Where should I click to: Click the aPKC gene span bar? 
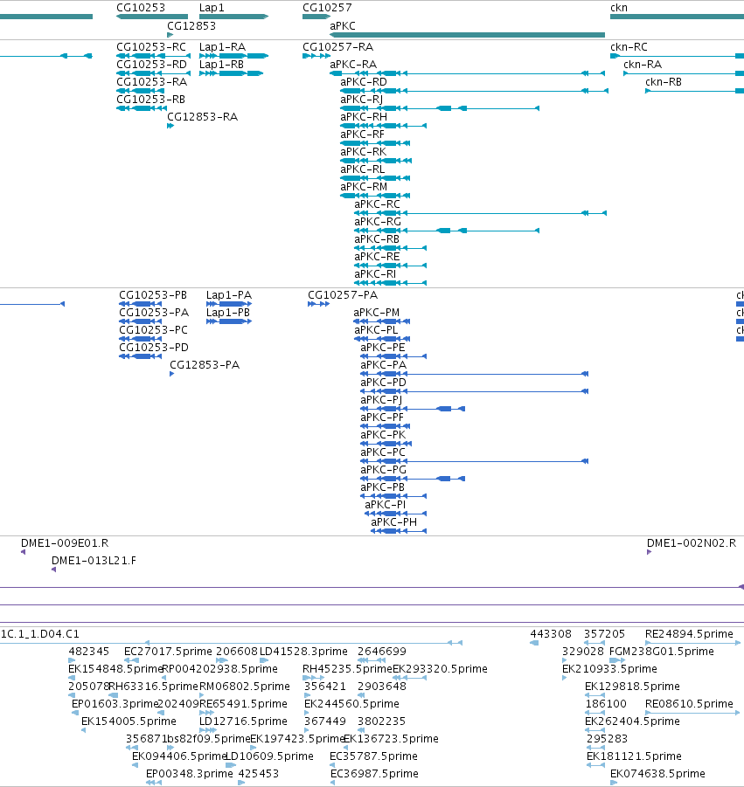(x=467, y=35)
